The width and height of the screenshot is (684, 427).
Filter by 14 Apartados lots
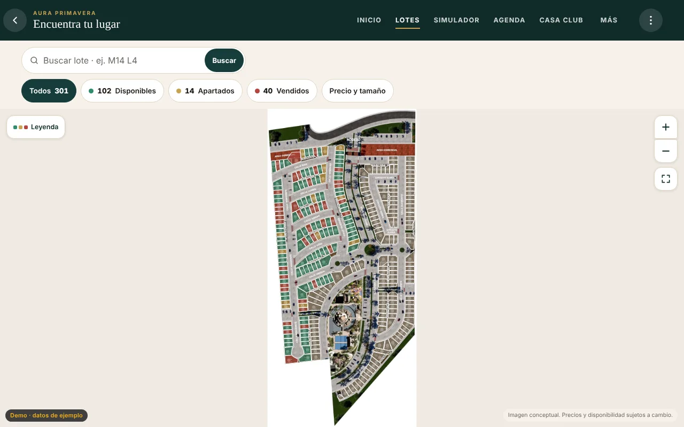point(205,91)
